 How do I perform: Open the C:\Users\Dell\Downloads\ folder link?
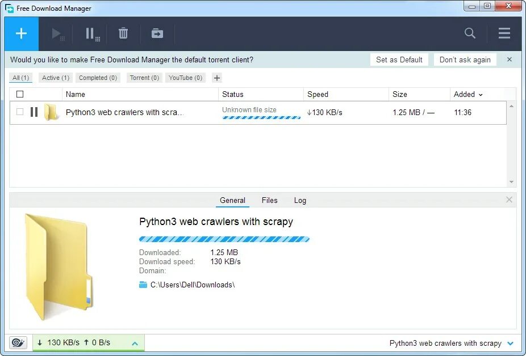click(192, 285)
